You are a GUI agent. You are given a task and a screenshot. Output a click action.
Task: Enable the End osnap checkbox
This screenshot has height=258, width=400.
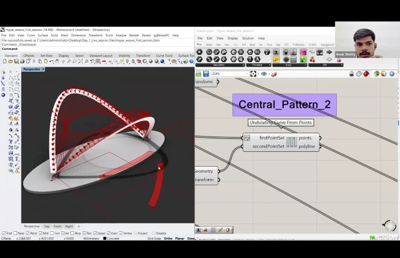tap(4, 233)
